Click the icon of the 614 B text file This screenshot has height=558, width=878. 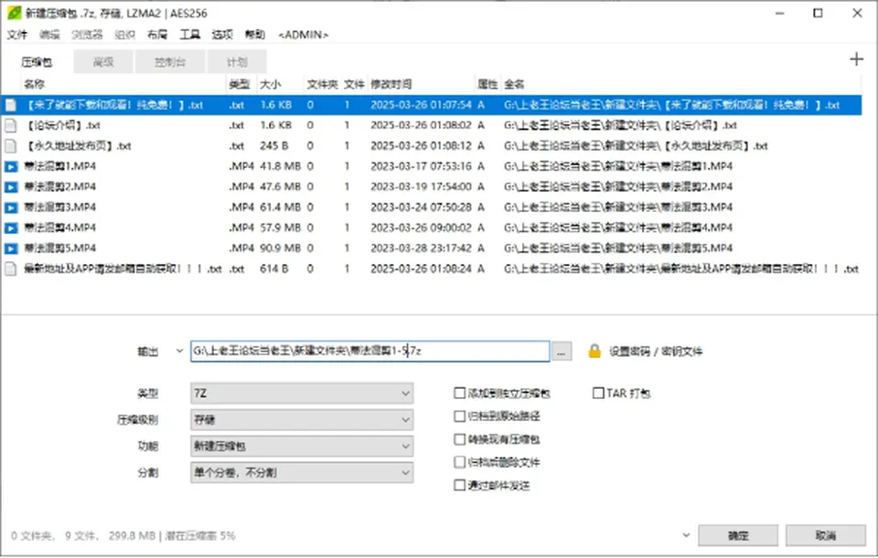click(x=11, y=268)
